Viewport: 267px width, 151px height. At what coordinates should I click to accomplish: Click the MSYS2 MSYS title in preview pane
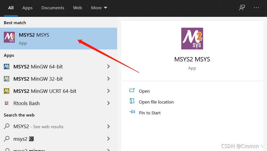pos(192,59)
